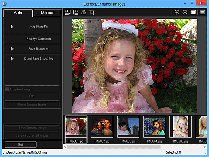Choose Face Sharpener label
209x157 pixels.
(38, 49)
